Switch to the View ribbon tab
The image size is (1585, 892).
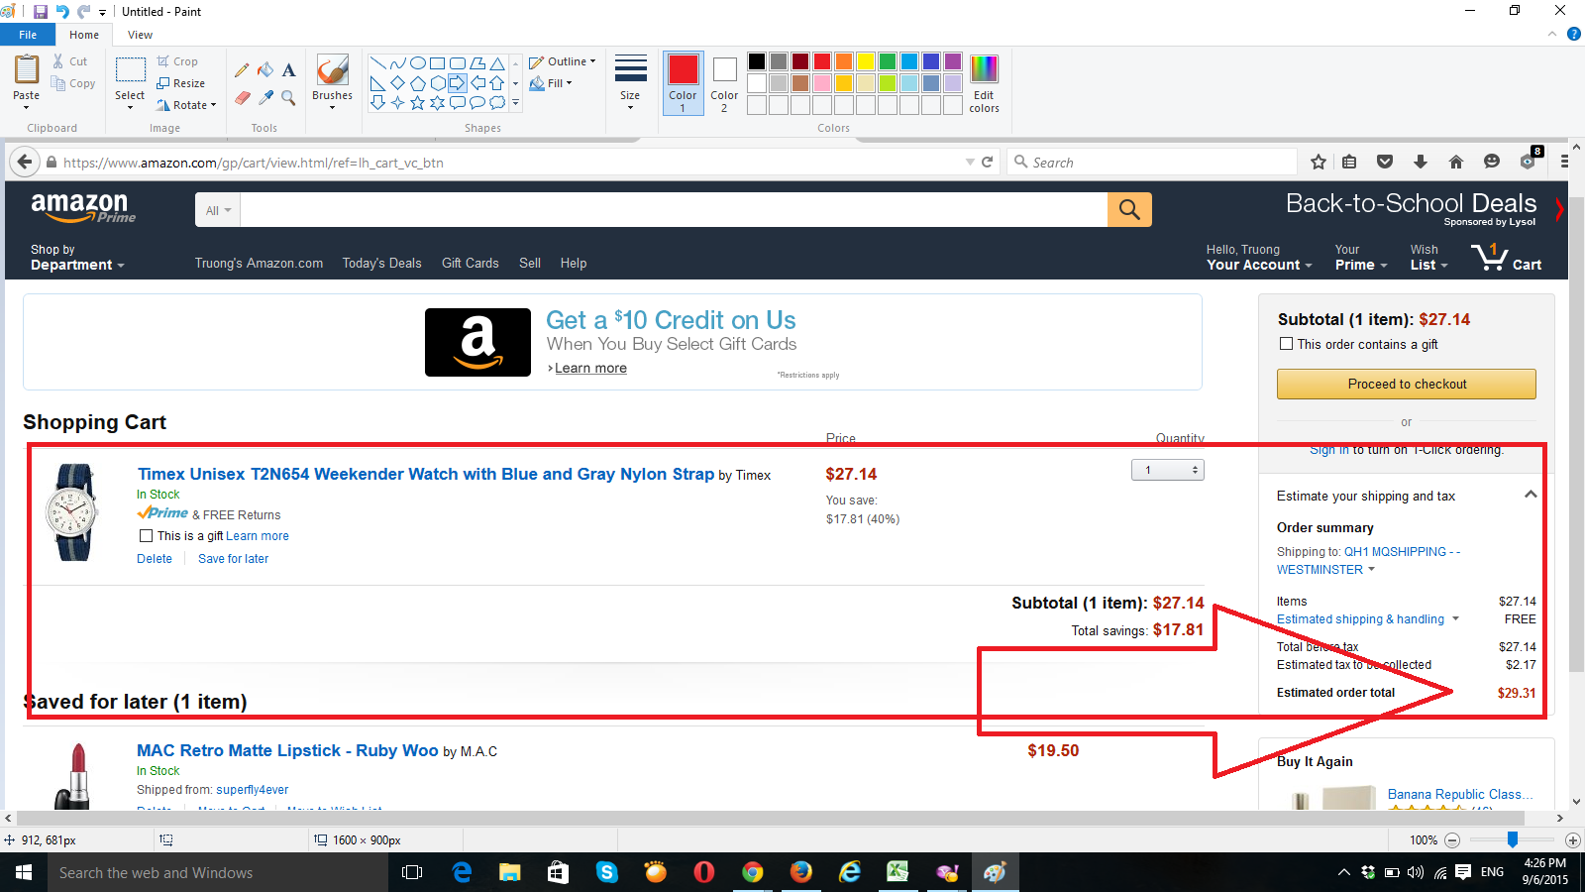click(140, 35)
